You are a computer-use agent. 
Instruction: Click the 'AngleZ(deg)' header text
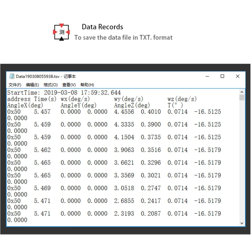[132, 105]
